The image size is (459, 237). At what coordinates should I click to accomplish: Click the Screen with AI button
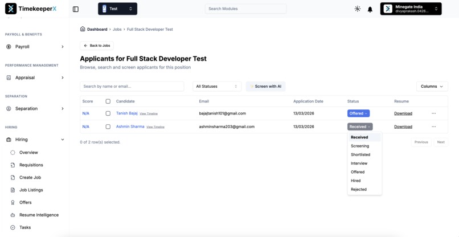click(265, 87)
